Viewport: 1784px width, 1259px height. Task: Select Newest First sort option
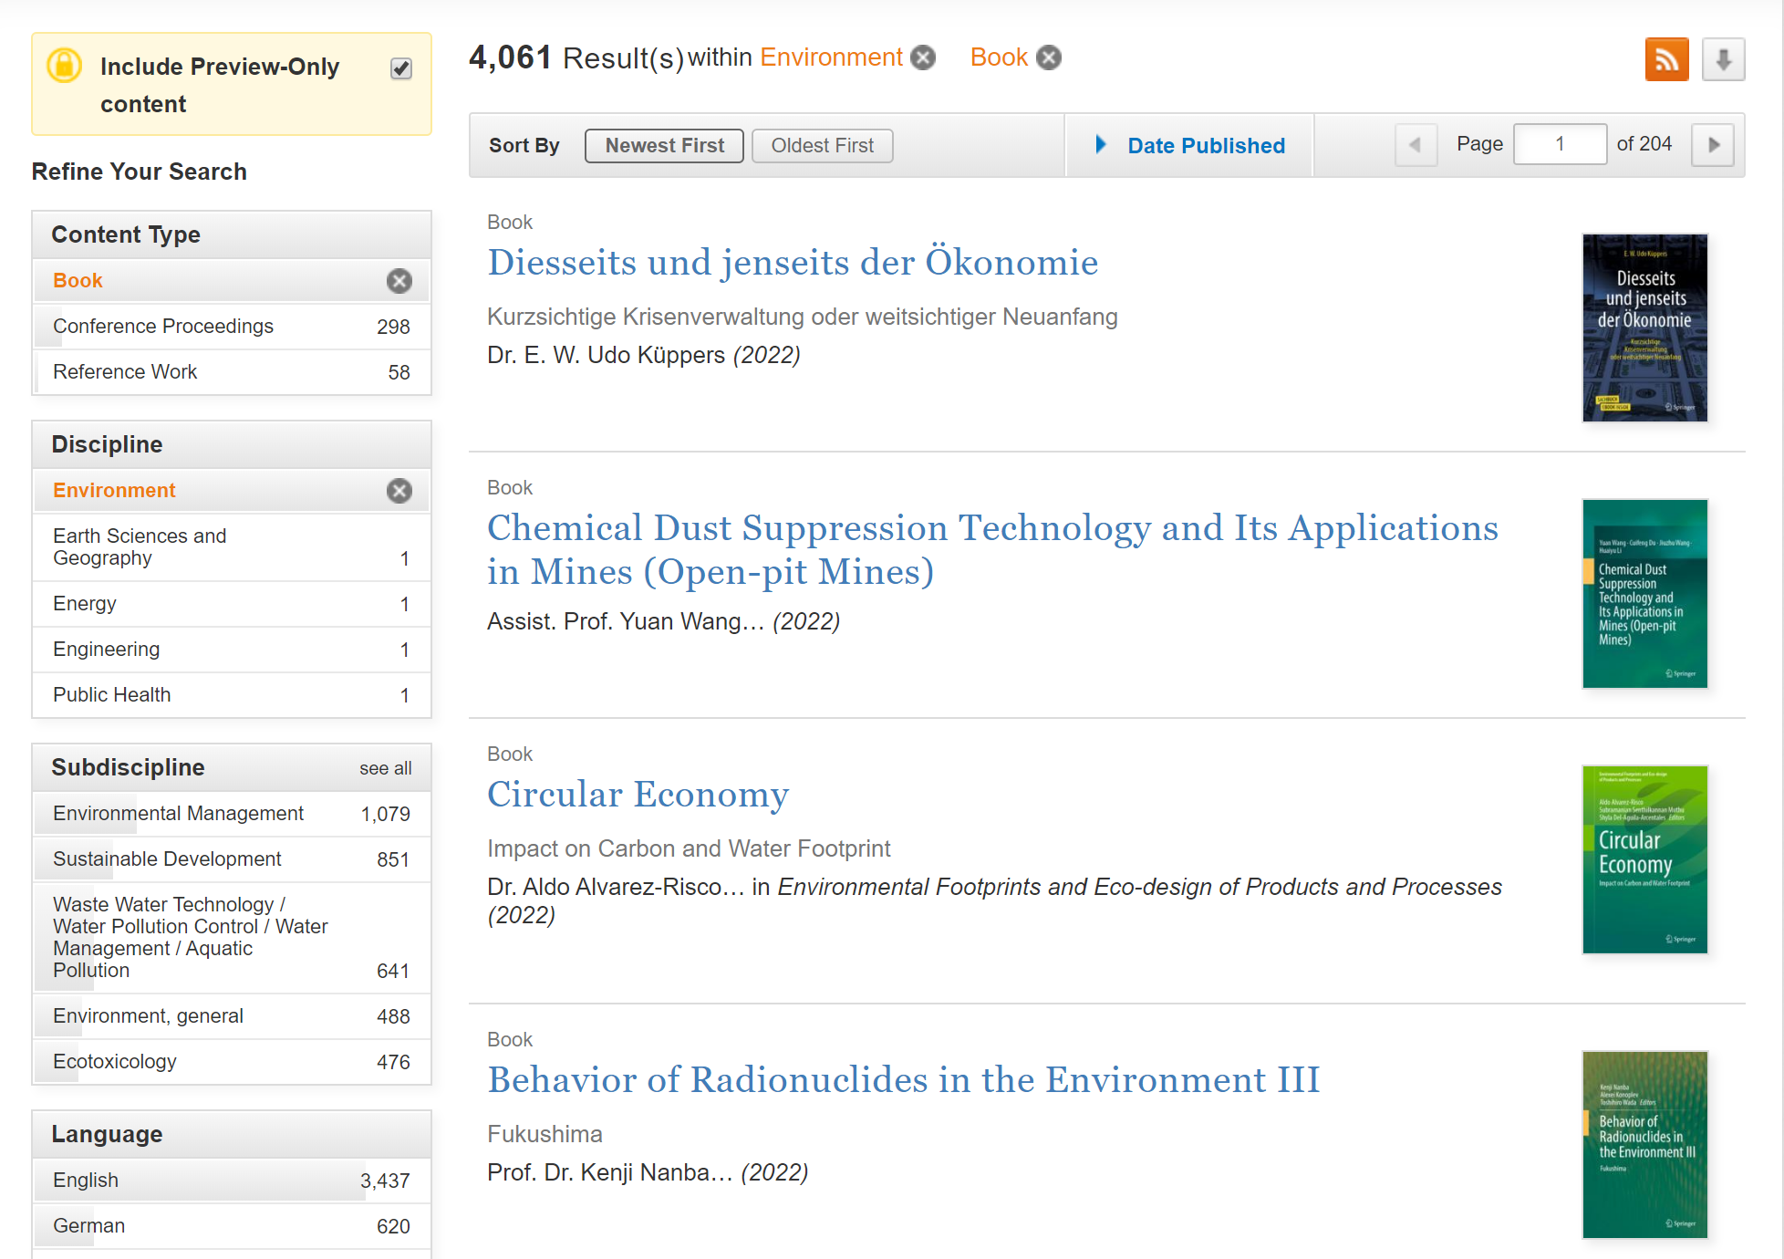point(664,146)
